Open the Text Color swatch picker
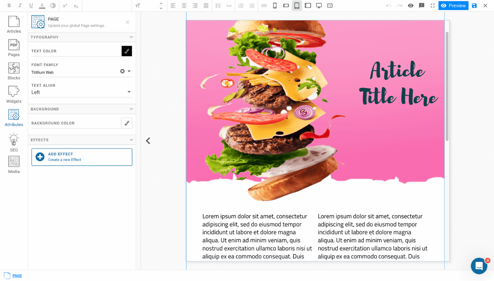 click(127, 51)
